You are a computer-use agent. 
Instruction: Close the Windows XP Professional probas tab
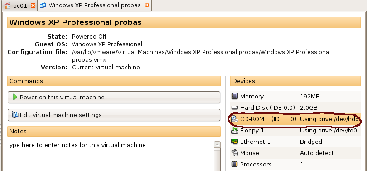(147, 5)
